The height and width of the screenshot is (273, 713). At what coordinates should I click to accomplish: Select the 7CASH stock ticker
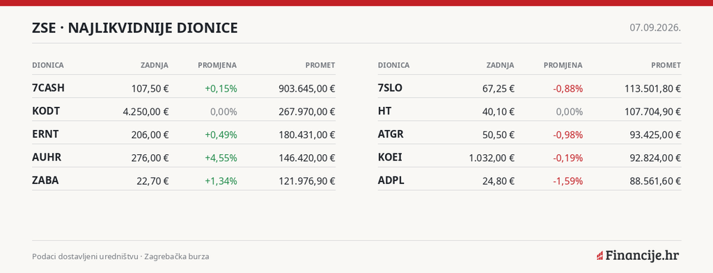[48, 88]
